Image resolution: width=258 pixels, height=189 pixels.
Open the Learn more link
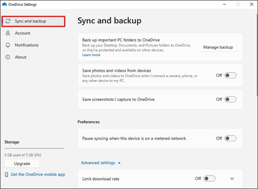coord(91,55)
